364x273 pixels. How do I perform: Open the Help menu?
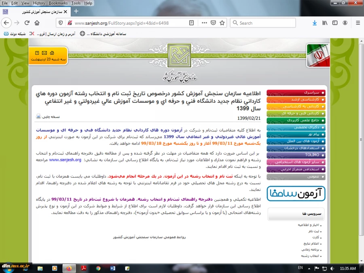pos(88,3)
